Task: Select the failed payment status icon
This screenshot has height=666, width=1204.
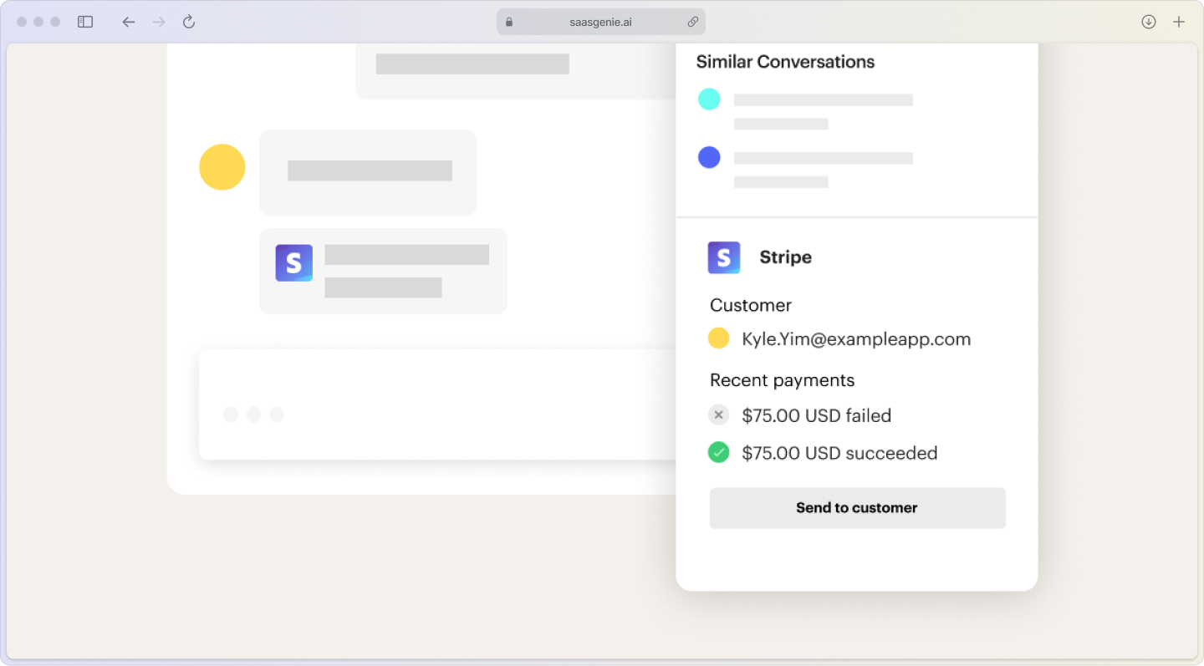Action: (718, 414)
